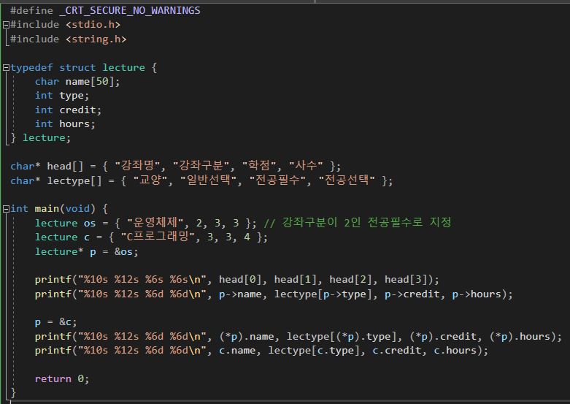The image size is (570, 404).
Task: Click the "사수" string literal
Action: [x=306, y=166]
